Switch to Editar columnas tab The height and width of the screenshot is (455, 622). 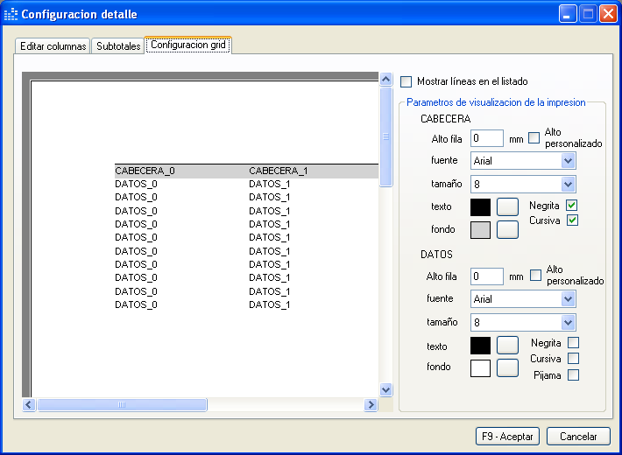53,46
